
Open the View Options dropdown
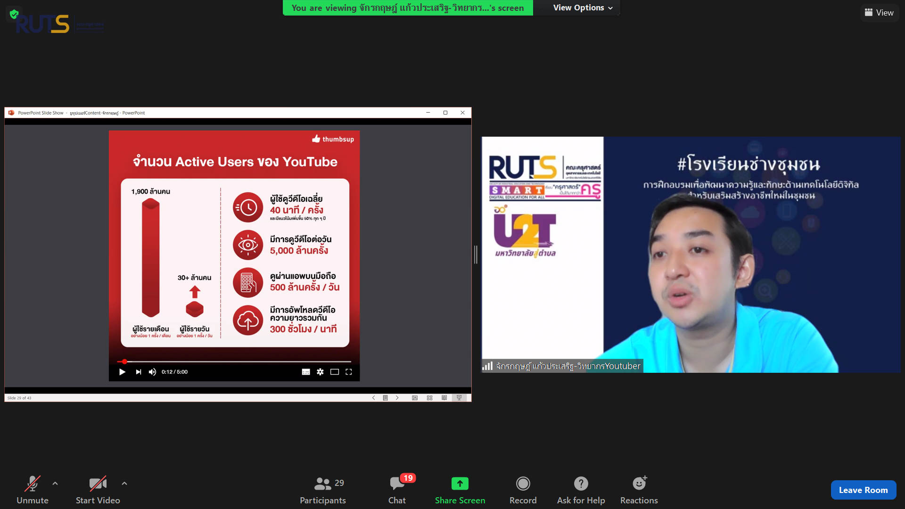coord(583,8)
